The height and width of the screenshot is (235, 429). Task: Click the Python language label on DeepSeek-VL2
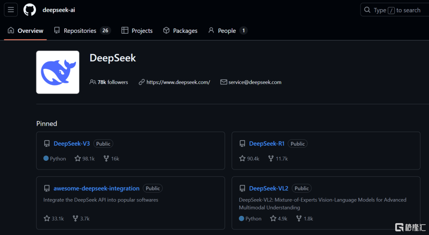point(250,219)
